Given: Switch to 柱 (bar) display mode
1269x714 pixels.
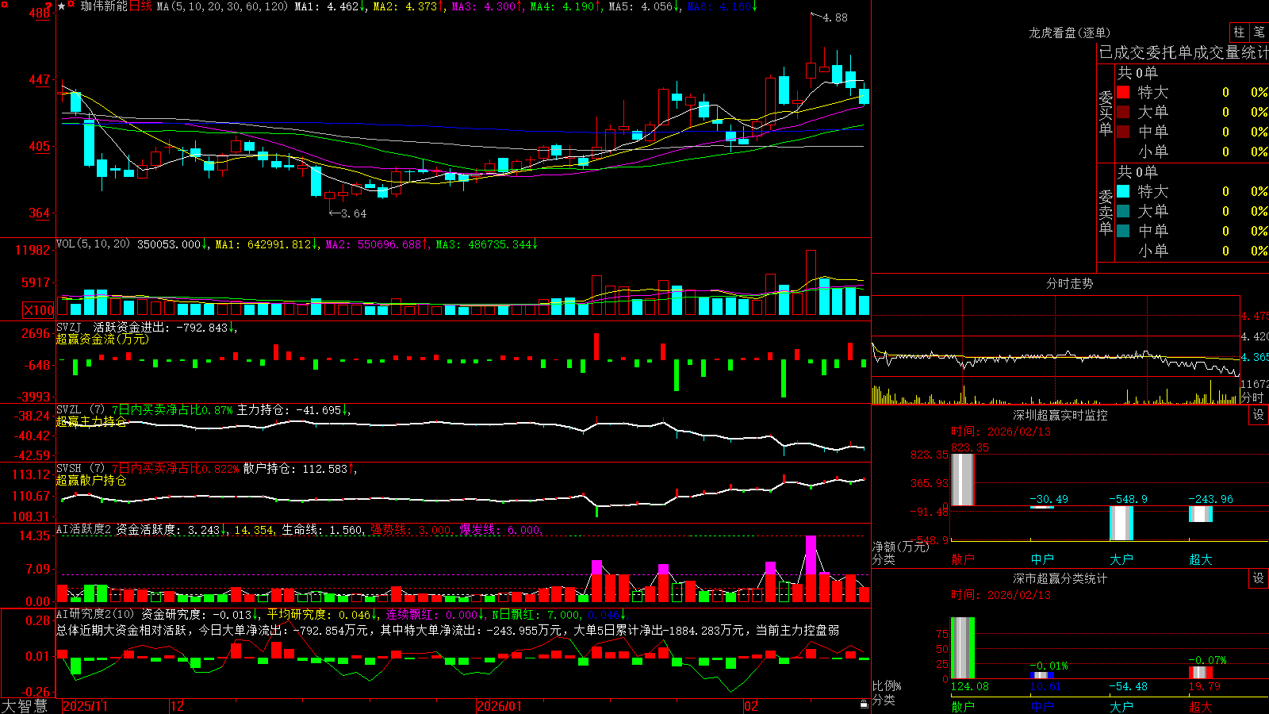Looking at the screenshot, I should tap(1239, 32).
